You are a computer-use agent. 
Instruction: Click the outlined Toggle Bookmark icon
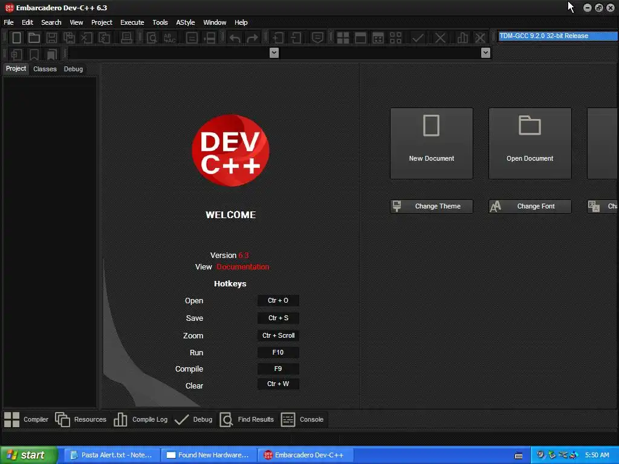click(34, 54)
